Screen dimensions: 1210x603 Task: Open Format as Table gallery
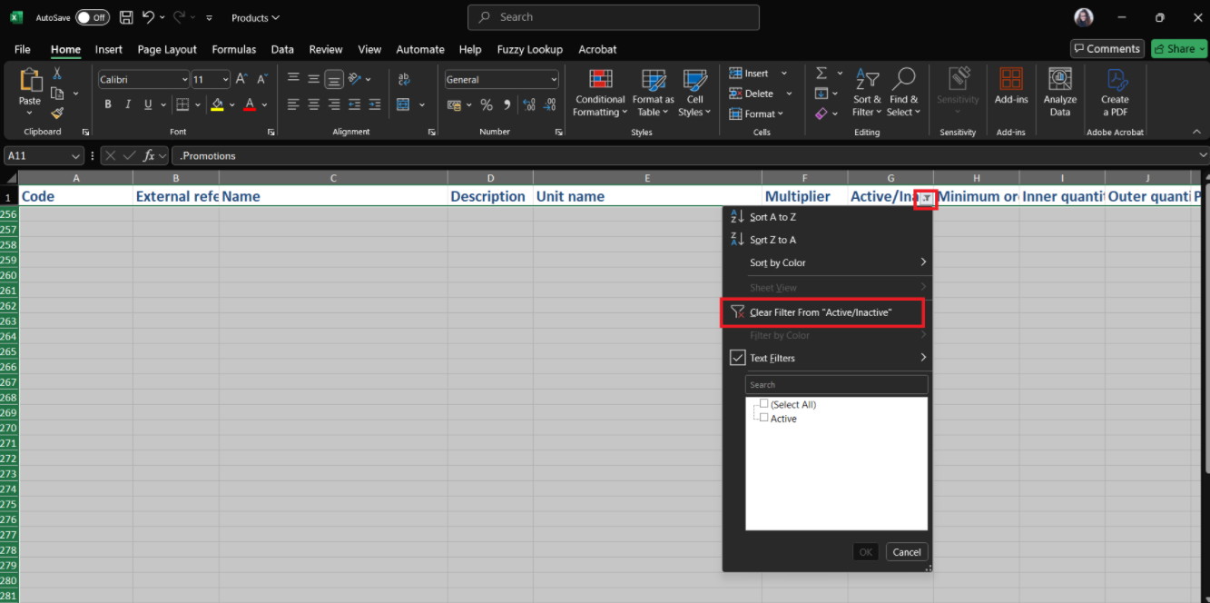653,81
